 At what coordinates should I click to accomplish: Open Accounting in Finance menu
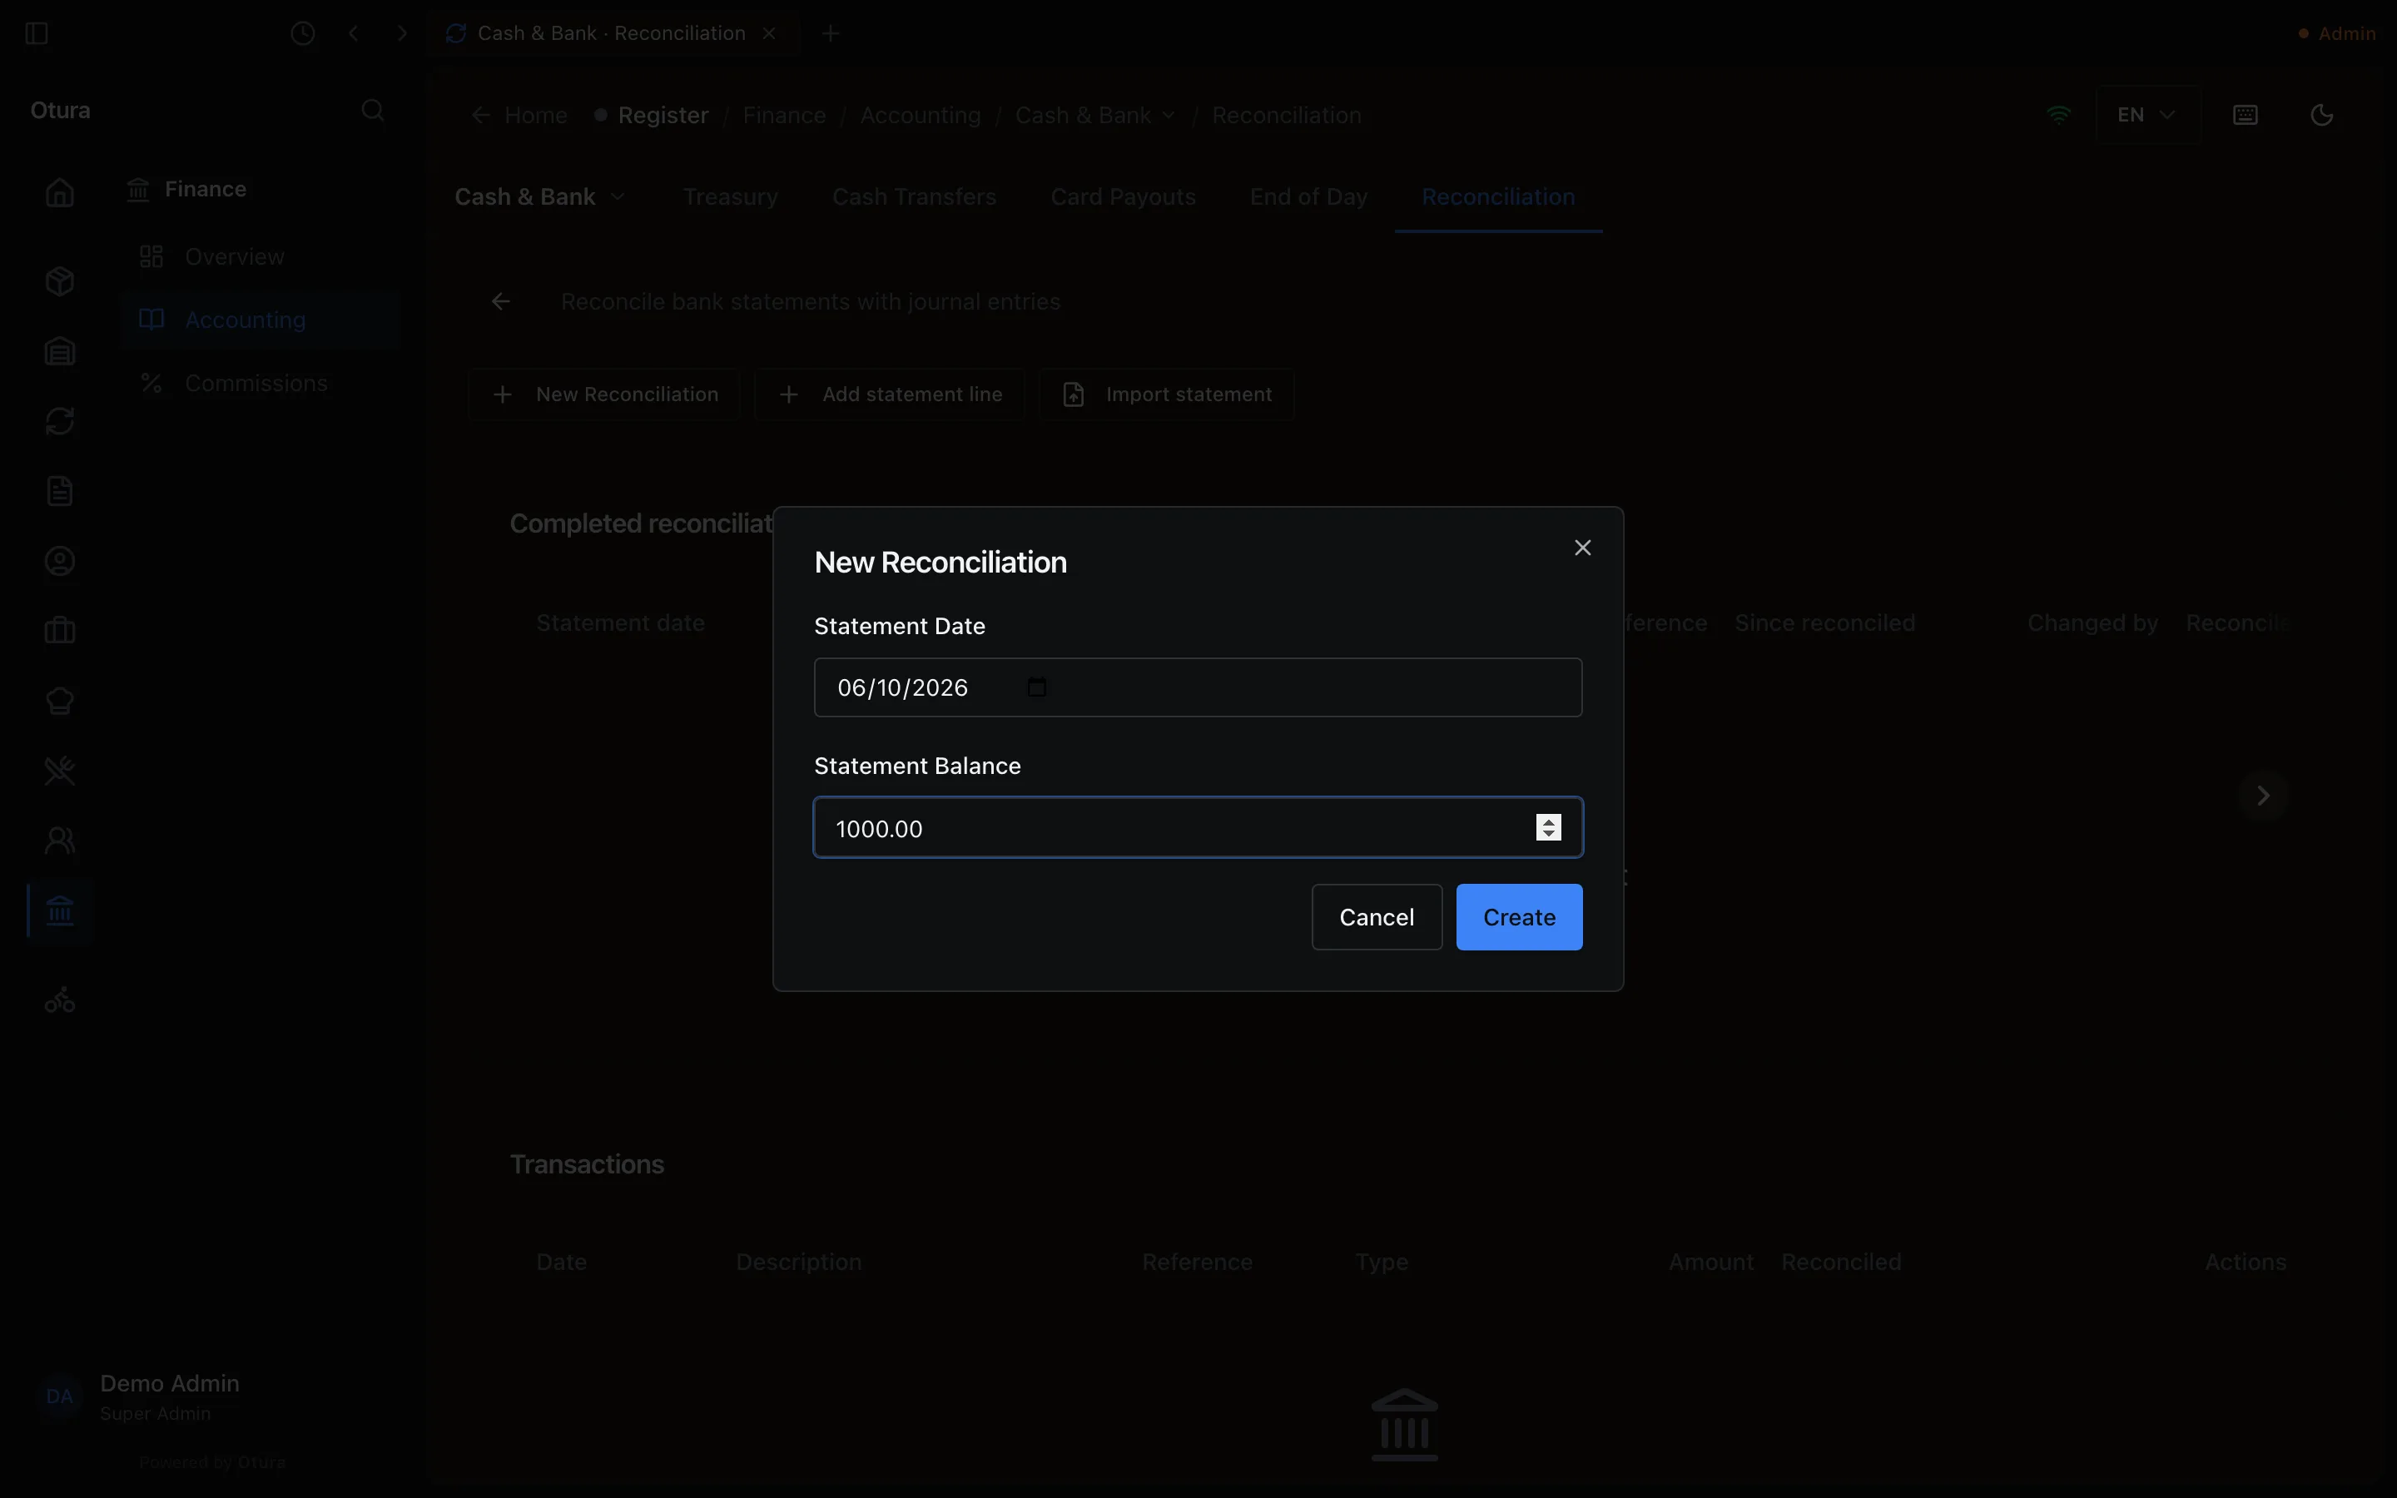pyautogui.click(x=260, y=319)
